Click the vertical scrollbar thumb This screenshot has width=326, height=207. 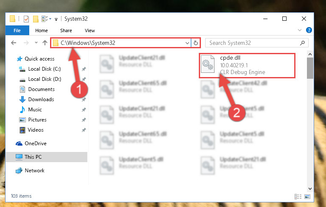[x=310, y=68]
